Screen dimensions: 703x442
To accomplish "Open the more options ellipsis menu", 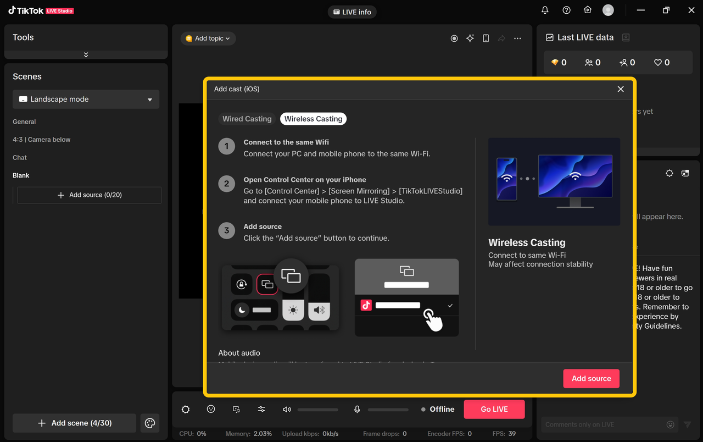I will click(517, 38).
